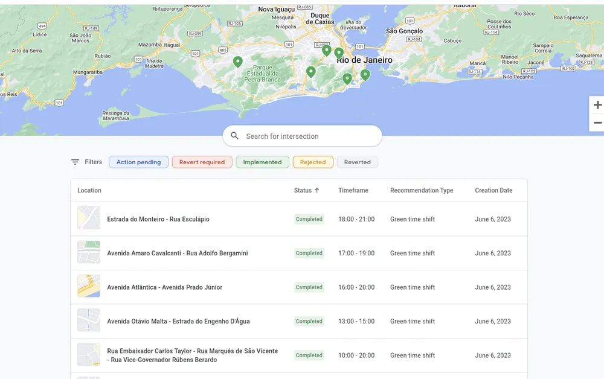Toggle the Action pending filter chip
The width and height of the screenshot is (604, 379).
pos(138,162)
